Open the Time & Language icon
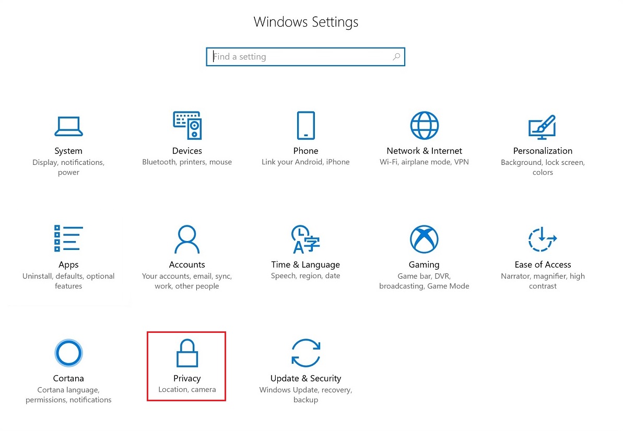Screen dimensions: 623x431 pyautogui.click(x=305, y=239)
